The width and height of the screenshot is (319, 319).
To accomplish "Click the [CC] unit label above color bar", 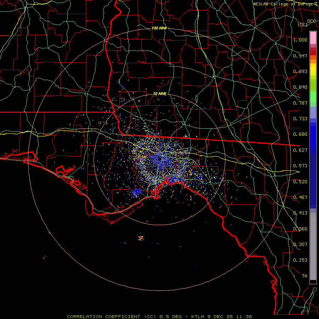I will (303, 24).
